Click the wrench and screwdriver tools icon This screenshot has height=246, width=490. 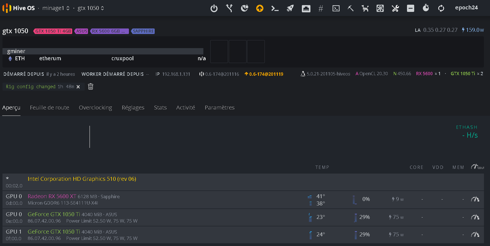click(x=395, y=8)
